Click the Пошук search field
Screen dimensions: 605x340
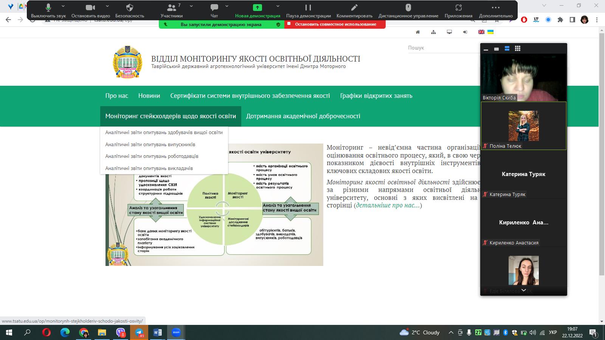(443, 48)
